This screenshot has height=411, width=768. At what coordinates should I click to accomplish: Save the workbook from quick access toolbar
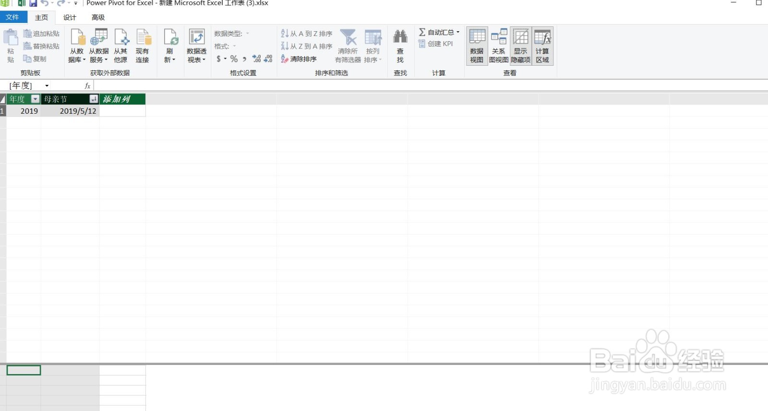pos(33,3)
